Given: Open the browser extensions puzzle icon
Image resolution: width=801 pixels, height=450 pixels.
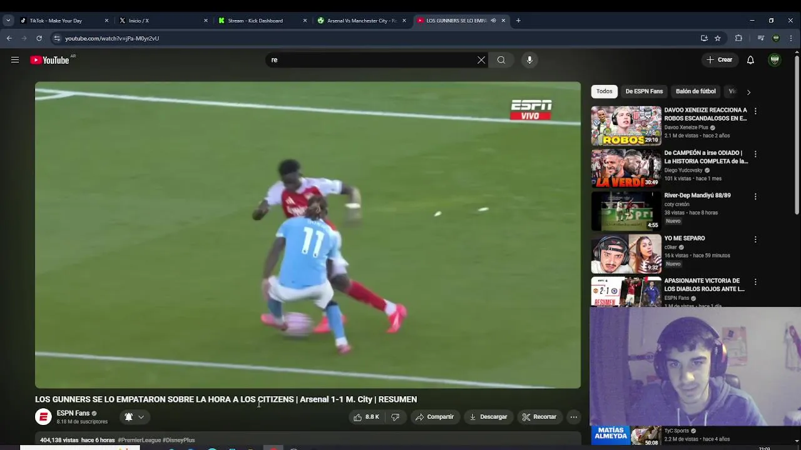Looking at the screenshot, I should click(738, 38).
